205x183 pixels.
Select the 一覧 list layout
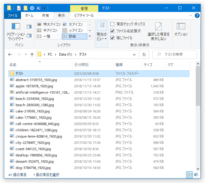click(44, 36)
